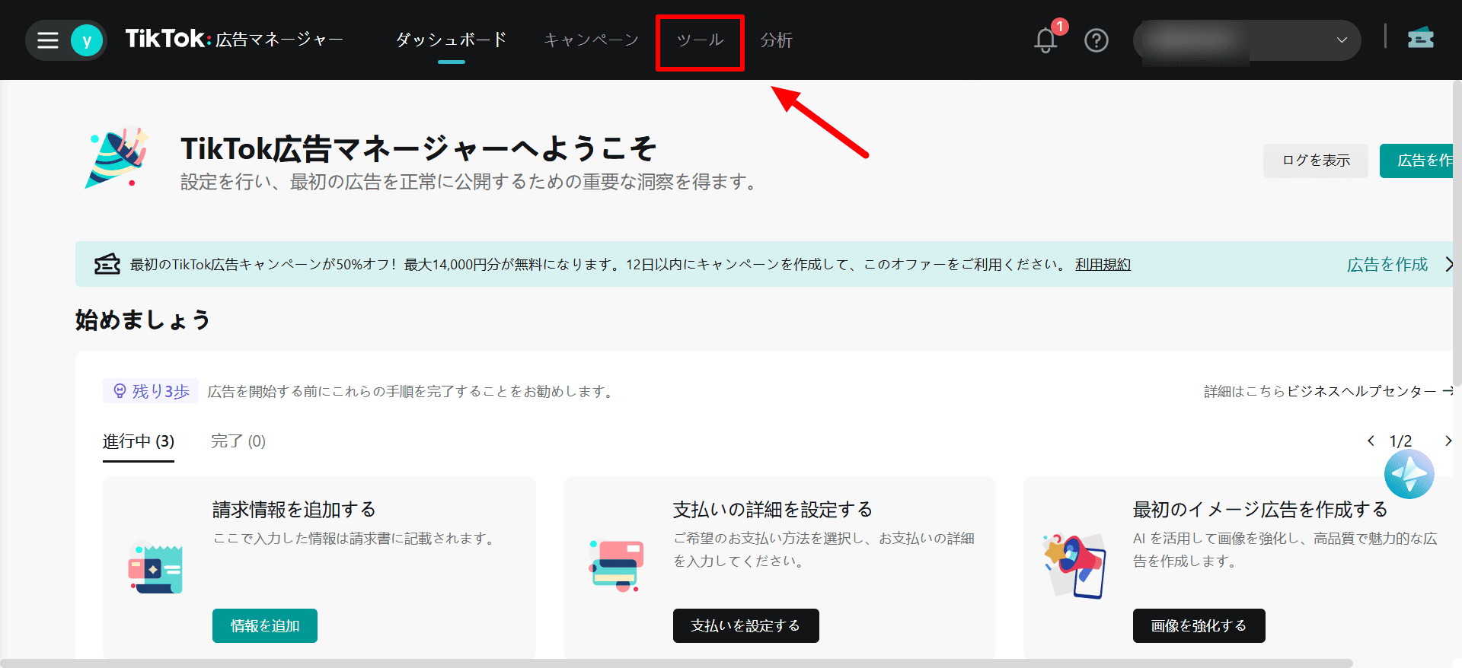Image resolution: width=1462 pixels, height=668 pixels.
Task: Click the 情報を追加 button
Action: click(x=264, y=625)
